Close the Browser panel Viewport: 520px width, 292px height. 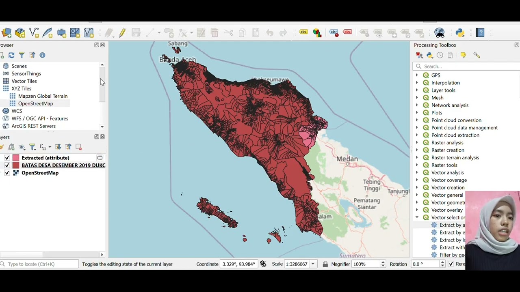click(102, 45)
